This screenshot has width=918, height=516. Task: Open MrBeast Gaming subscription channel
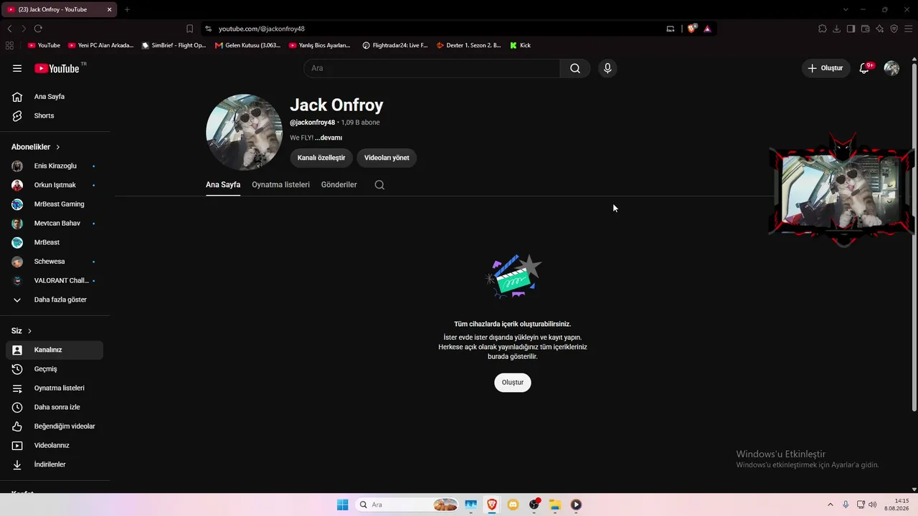(55, 204)
